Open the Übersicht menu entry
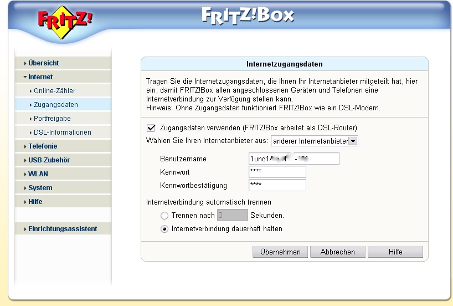Viewport: 453px width, 306px height. [63, 63]
